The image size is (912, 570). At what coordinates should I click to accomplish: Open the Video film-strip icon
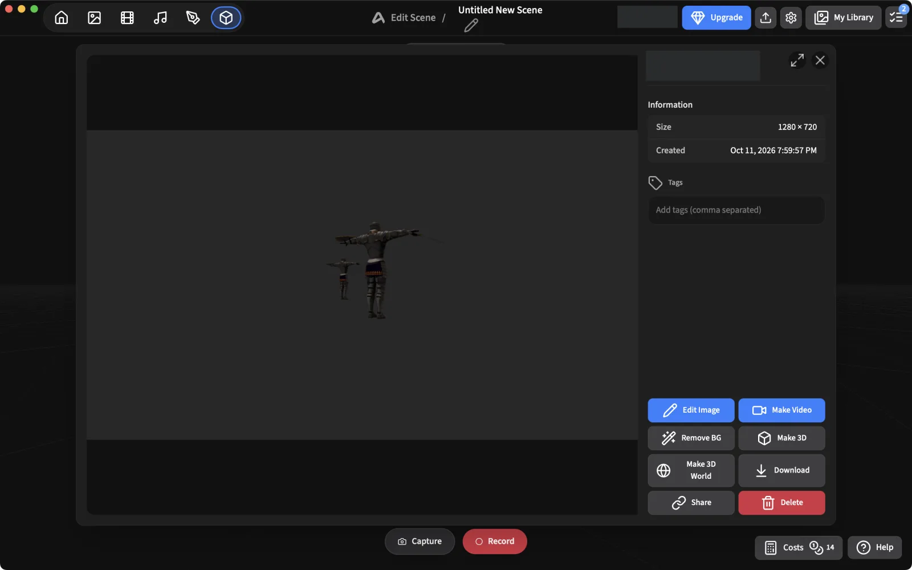click(x=127, y=18)
